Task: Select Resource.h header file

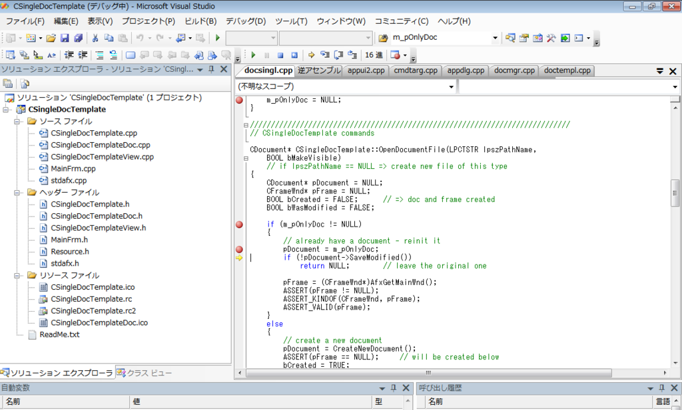Action: 69,252
